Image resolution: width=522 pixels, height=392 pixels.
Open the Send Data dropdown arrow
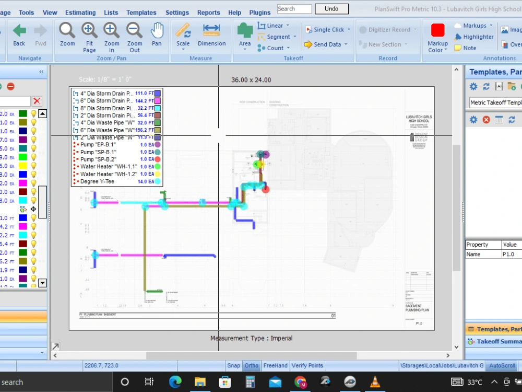point(346,44)
